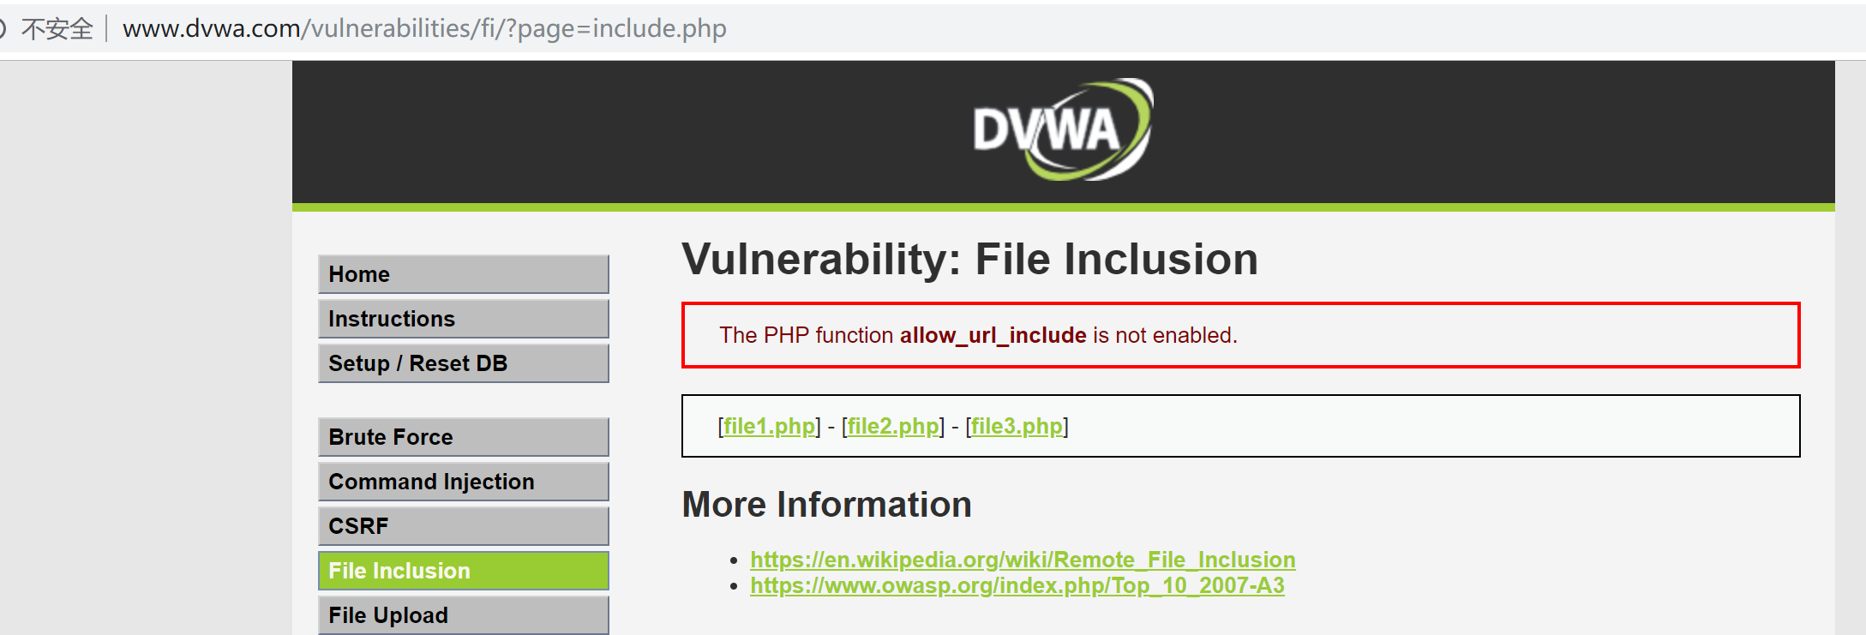Click the DVWA logo in header
1866x635 pixels.
[1062, 130]
